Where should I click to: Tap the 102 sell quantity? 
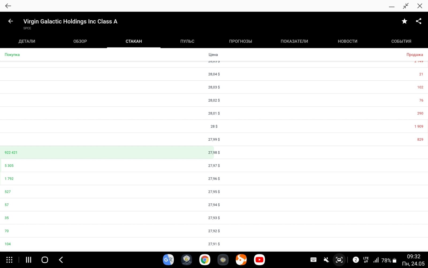[420, 87]
